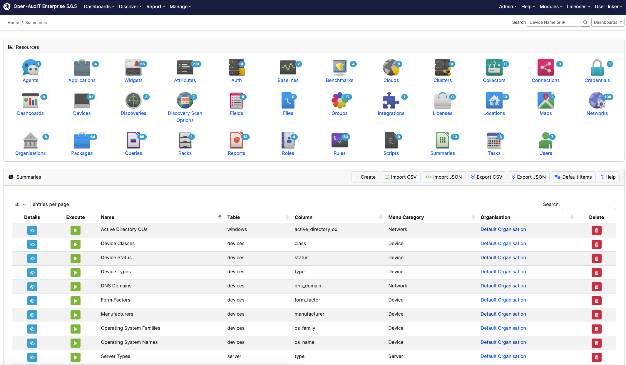Open the Dashboards selector near search
This screenshot has height=365, width=626.
(x=607, y=22)
